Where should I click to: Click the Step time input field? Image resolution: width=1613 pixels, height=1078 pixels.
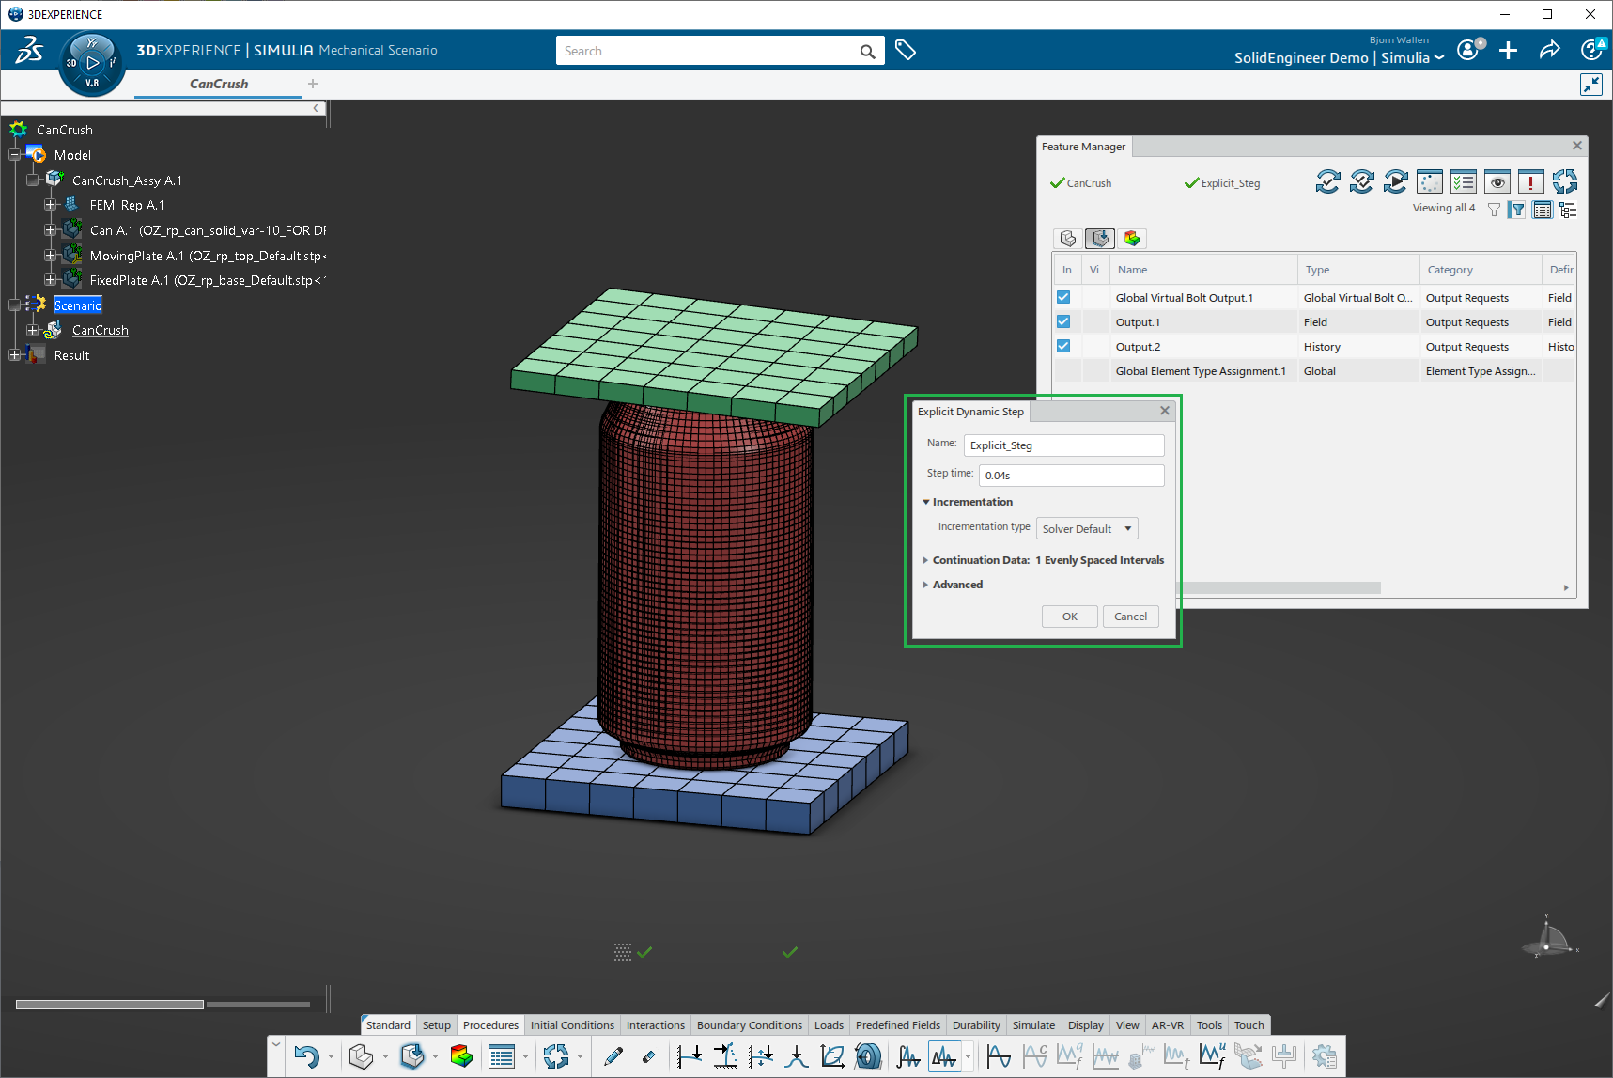tap(1071, 476)
